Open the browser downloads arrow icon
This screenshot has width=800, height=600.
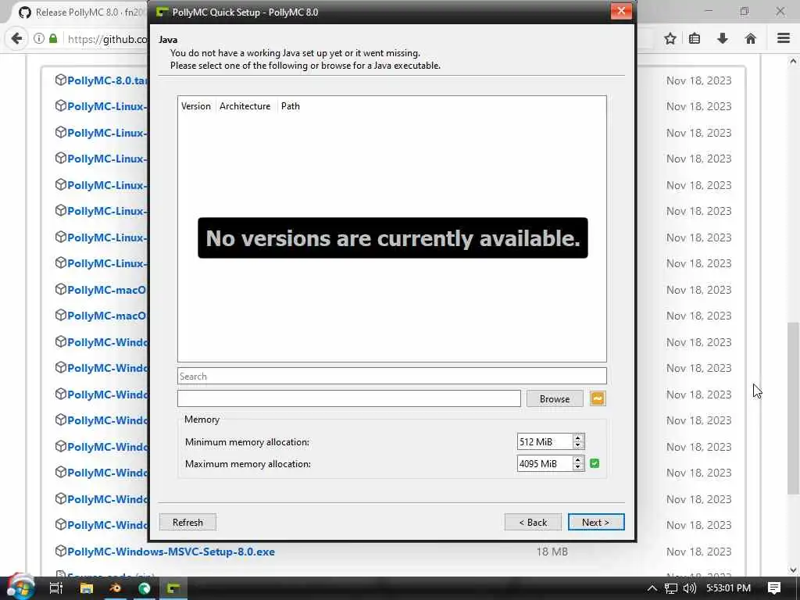pyautogui.click(x=723, y=38)
